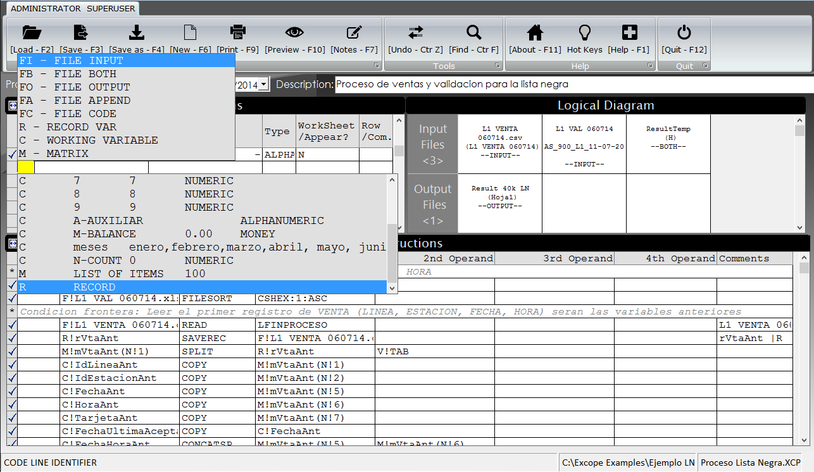This screenshot has width=814, height=472.
Task: Open the file group dialog launcher
Action: (377, 66)
